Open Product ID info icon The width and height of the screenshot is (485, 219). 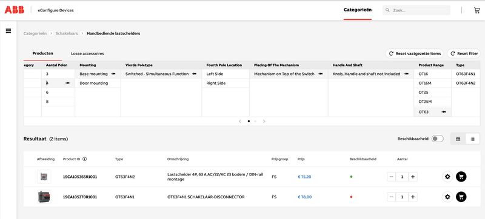pyautogui.click(x=84, y=159)
